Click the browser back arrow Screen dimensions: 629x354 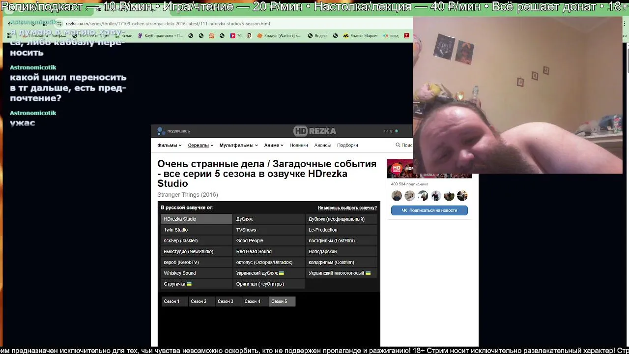10,24
